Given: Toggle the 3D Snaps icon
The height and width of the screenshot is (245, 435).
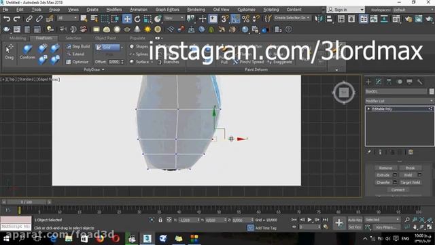Looking at the screenshot, I should click(x=224, y=19).
